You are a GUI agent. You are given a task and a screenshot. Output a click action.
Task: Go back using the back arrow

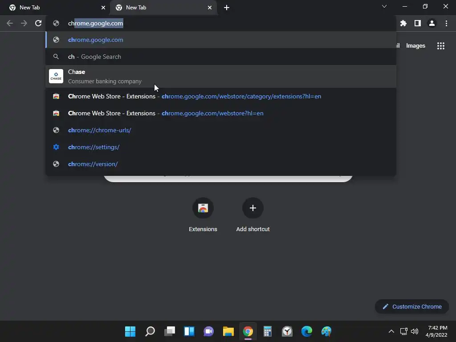coord(10,23)
